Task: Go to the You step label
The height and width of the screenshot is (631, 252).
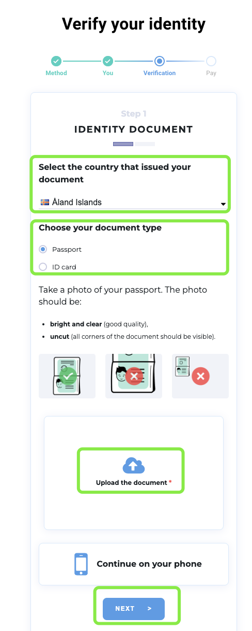Action: click(108, 73)
